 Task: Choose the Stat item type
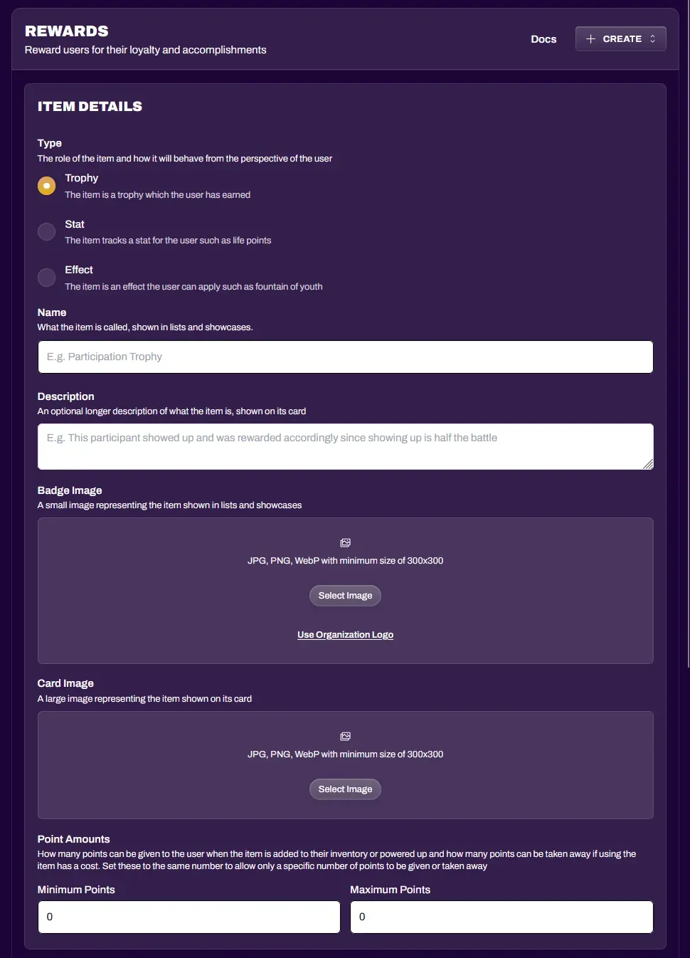(46, 231)
